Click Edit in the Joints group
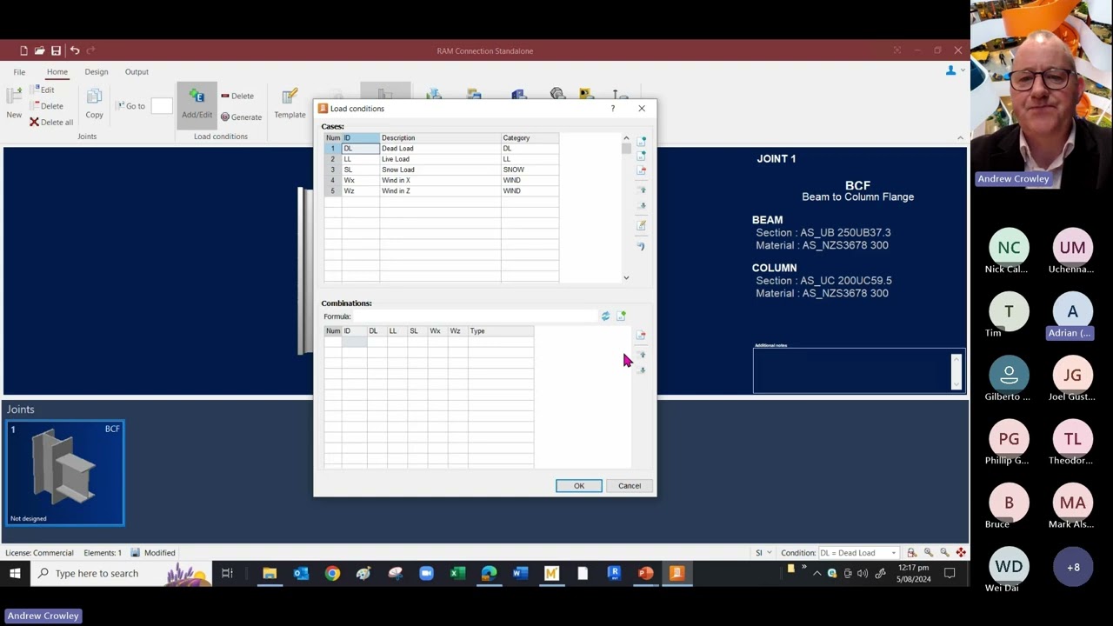 coord(42,90)
